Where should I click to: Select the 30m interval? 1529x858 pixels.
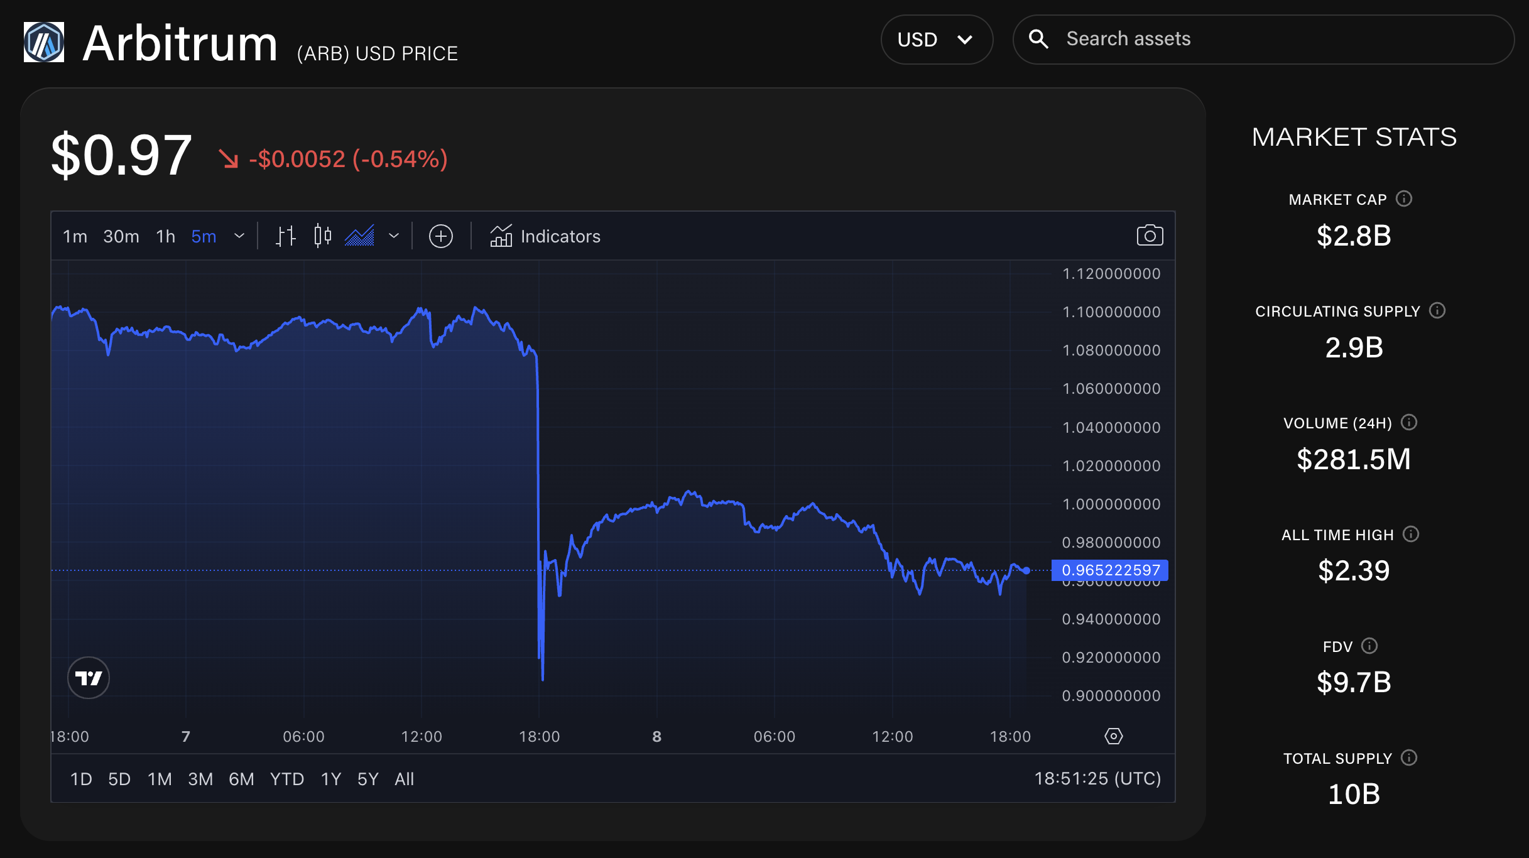tap(121, 236)
